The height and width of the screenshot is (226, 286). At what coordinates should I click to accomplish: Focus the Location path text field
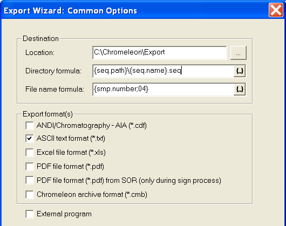160,53
